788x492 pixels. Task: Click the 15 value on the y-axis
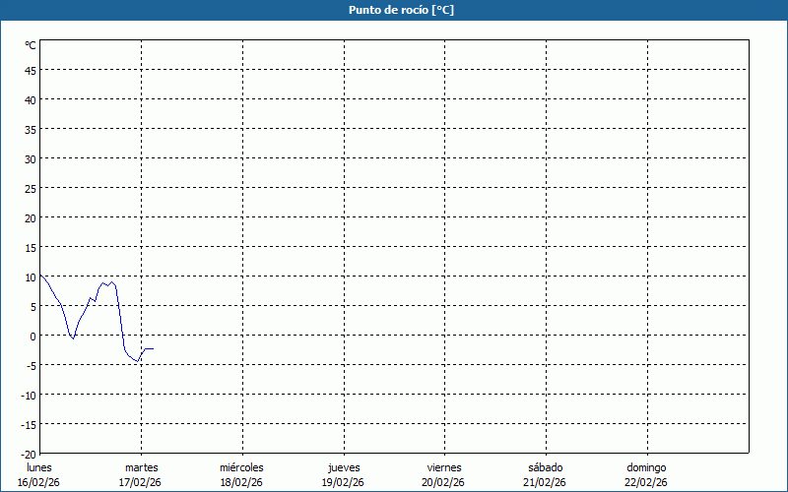31,248
